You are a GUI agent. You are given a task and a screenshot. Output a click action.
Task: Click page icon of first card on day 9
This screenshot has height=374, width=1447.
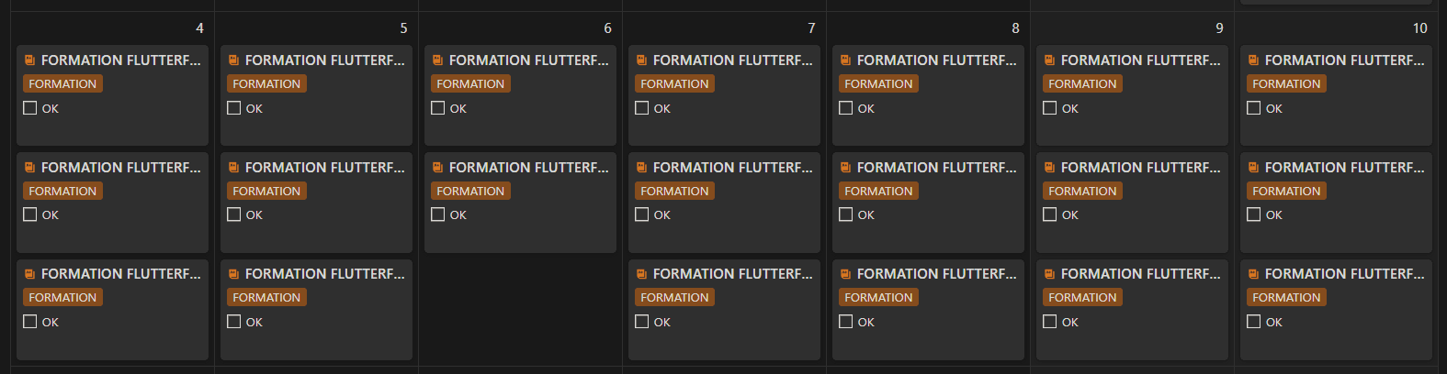coord(1050,60)
